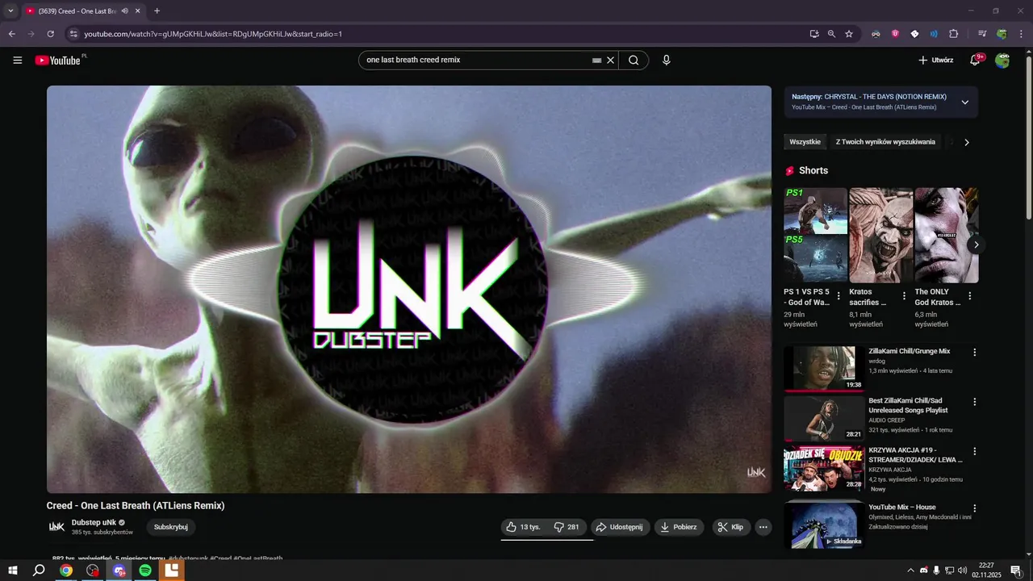Focus the YouTube search field
1033x581 pixels.
coord(476,60)
